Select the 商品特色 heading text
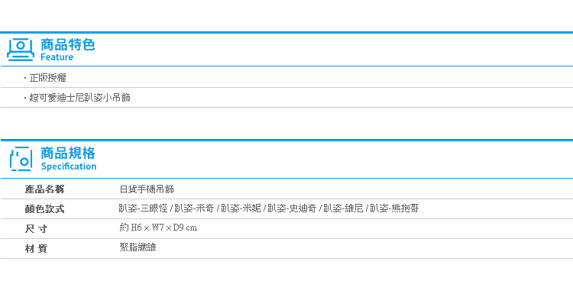This screenshot has width=573, height=294. [x=67, y=44]
